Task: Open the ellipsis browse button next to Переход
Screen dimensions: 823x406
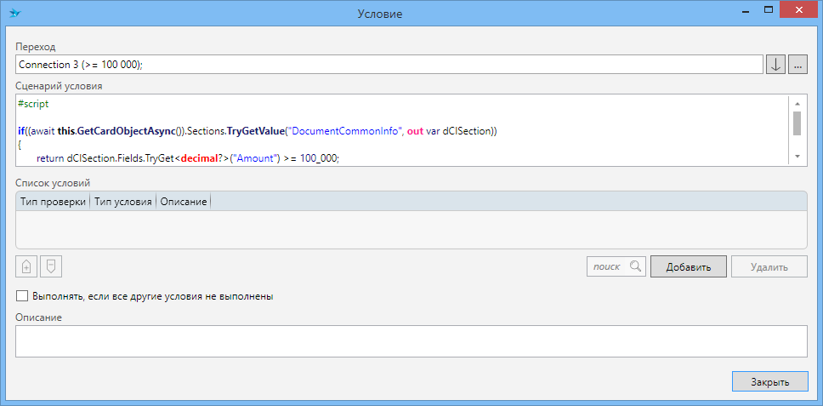Action: click(797, 64)
